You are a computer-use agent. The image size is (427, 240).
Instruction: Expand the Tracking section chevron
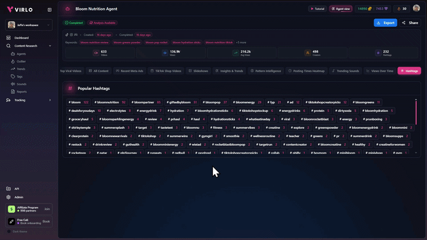50,100
